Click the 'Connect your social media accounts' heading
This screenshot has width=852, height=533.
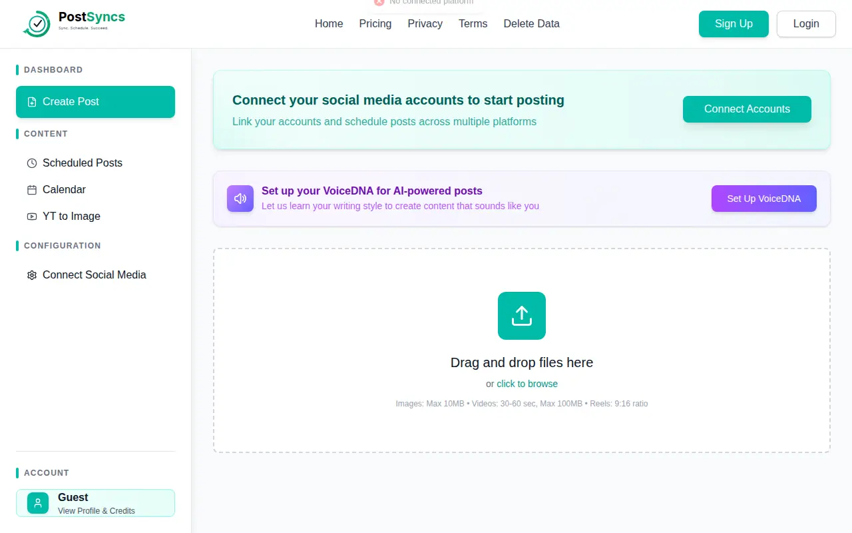398,100
